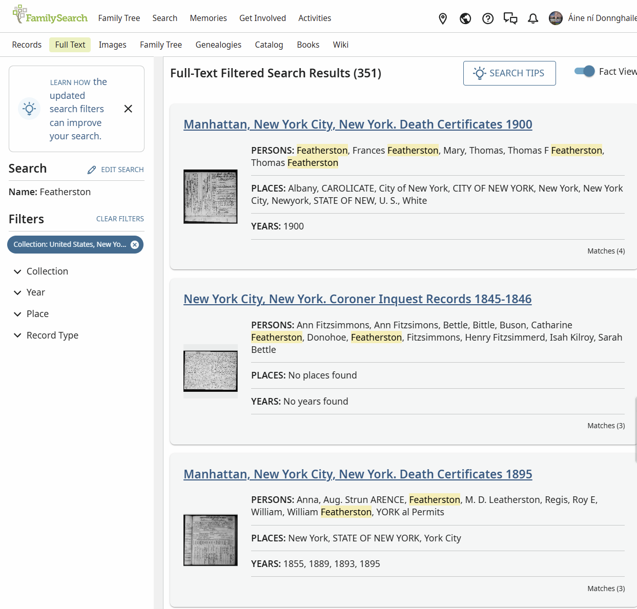
Task: Click the SEARCH TIPS button
Action: [x=509, y=73]
